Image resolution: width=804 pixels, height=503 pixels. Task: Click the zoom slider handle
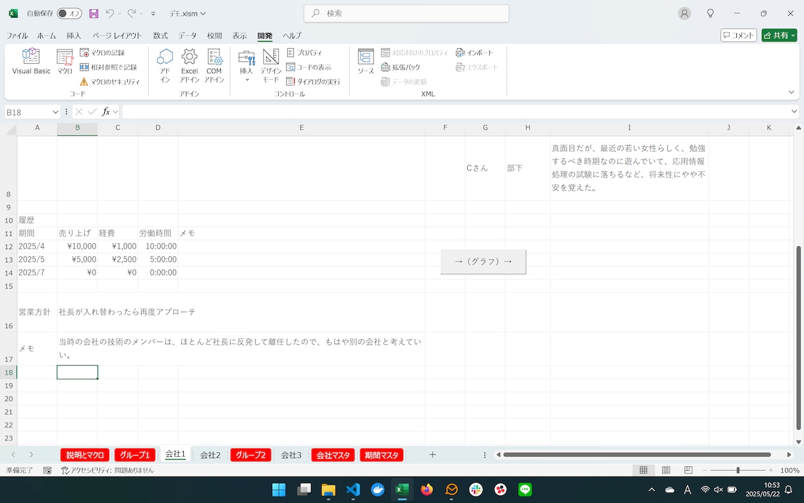737,470
